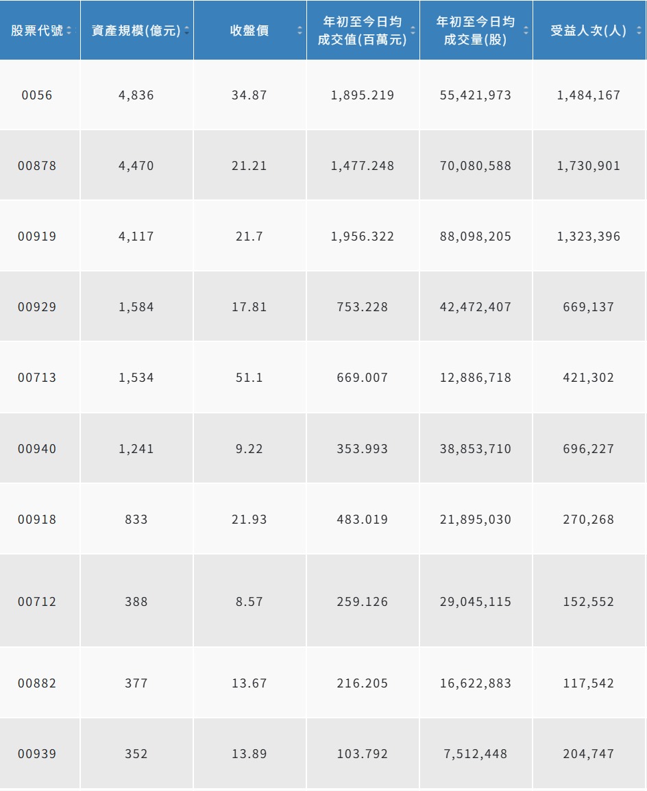The image size is (647, 791).
Task: Sort by 資產規模(億元) header label
Action: click(x=136, y=30)
